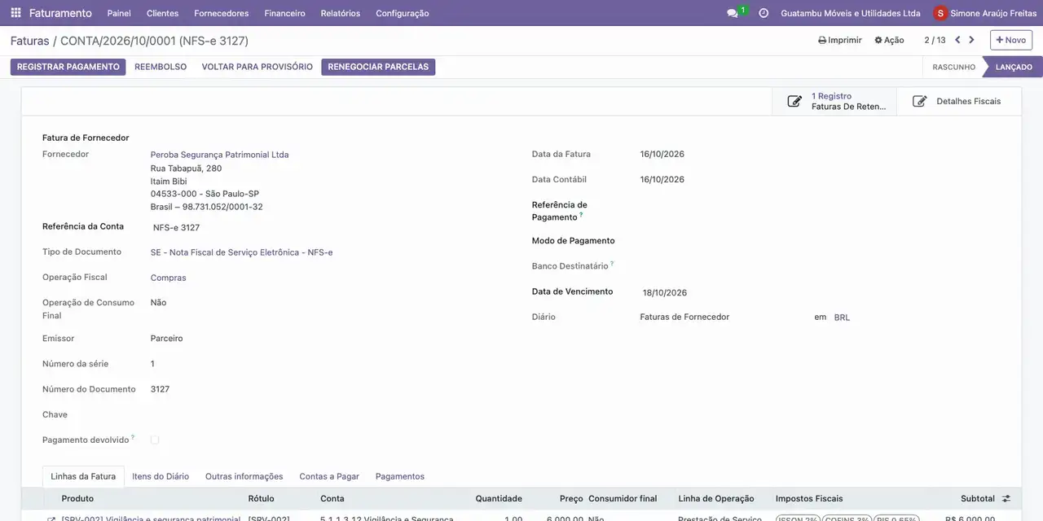Open help tooltip for Pagamento devolvido
Image resolution: width=1043 pixels, height=521 pixels.
(133, 437)
